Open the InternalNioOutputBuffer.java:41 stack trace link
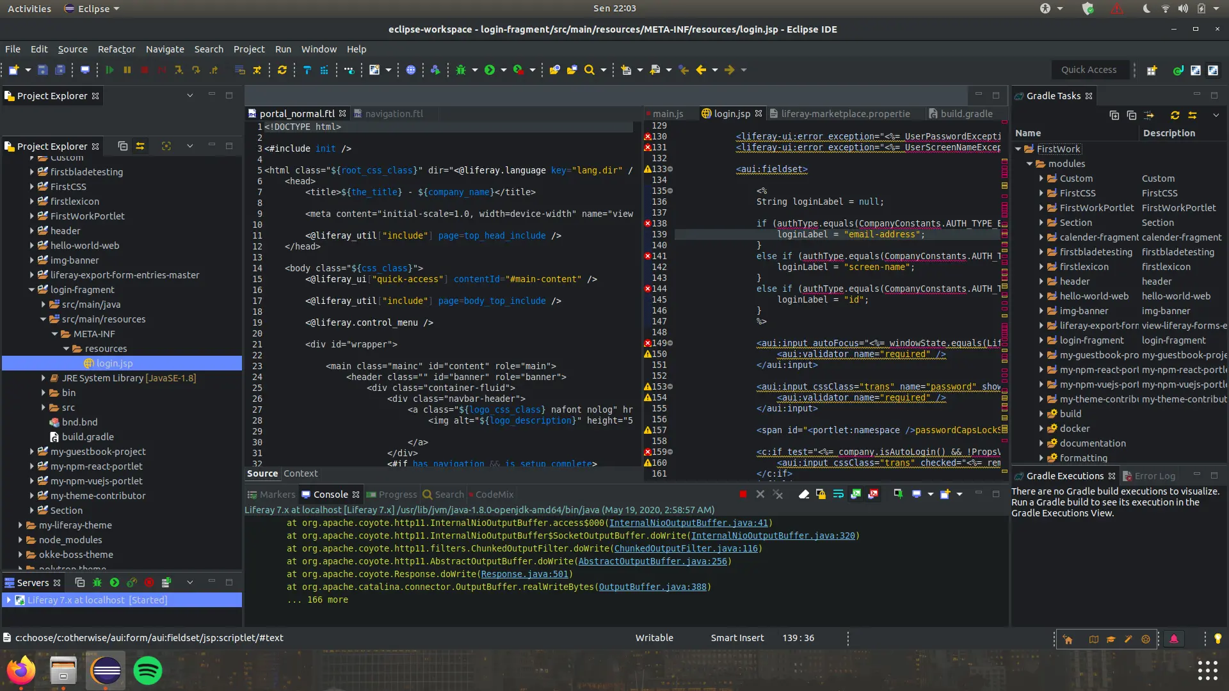This screenshot has height=691, width=1229. click(688, 523)
